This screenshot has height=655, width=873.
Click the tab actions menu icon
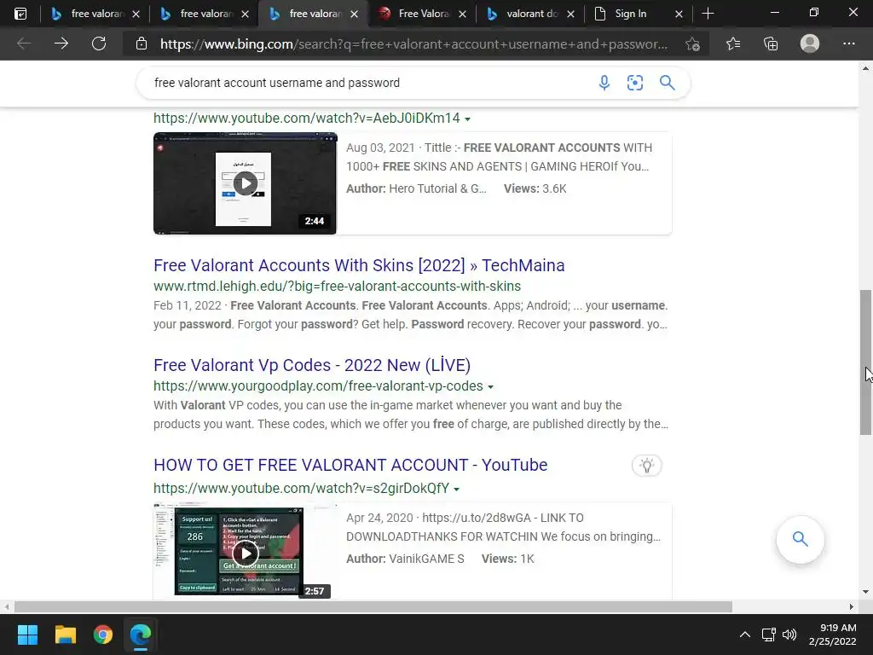(x=20, y=14)
